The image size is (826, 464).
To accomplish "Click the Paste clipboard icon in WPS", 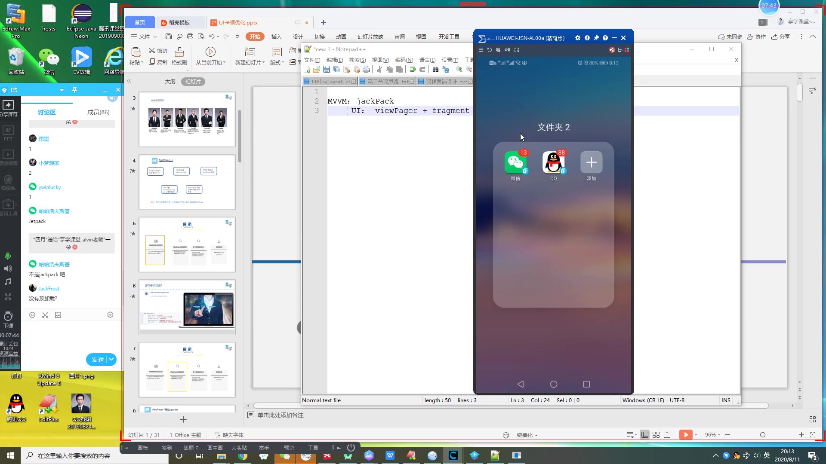I will click(x=136, y=52).
